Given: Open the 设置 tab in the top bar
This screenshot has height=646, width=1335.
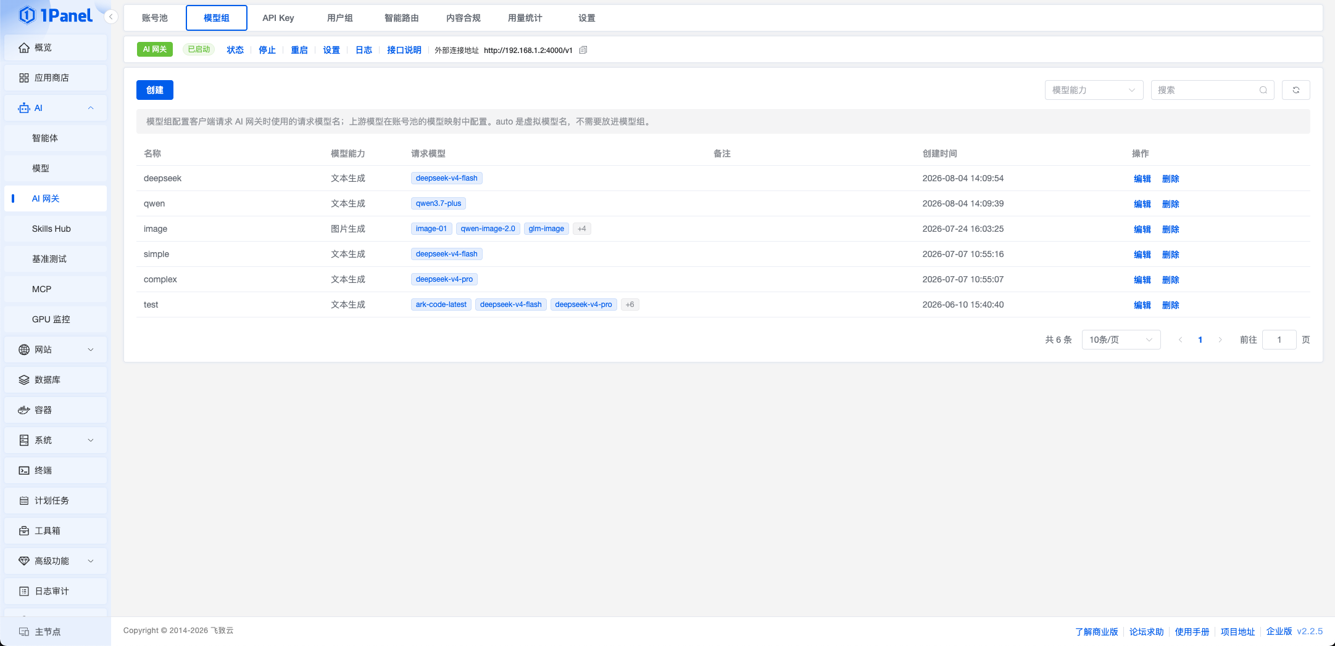Looking at the screenshot, I should tap(587, 18).
